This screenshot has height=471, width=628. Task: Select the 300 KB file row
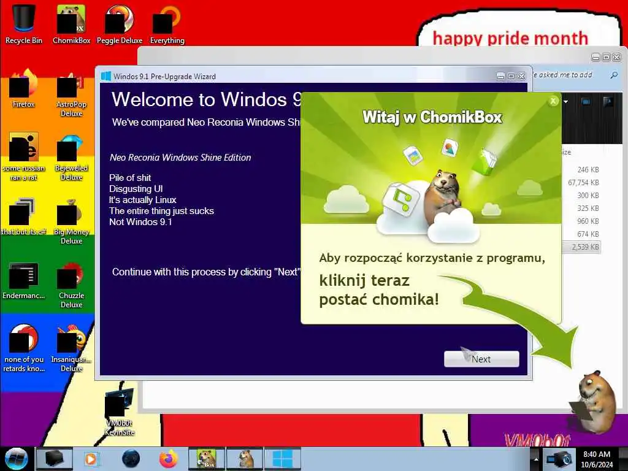coord(581,196)
